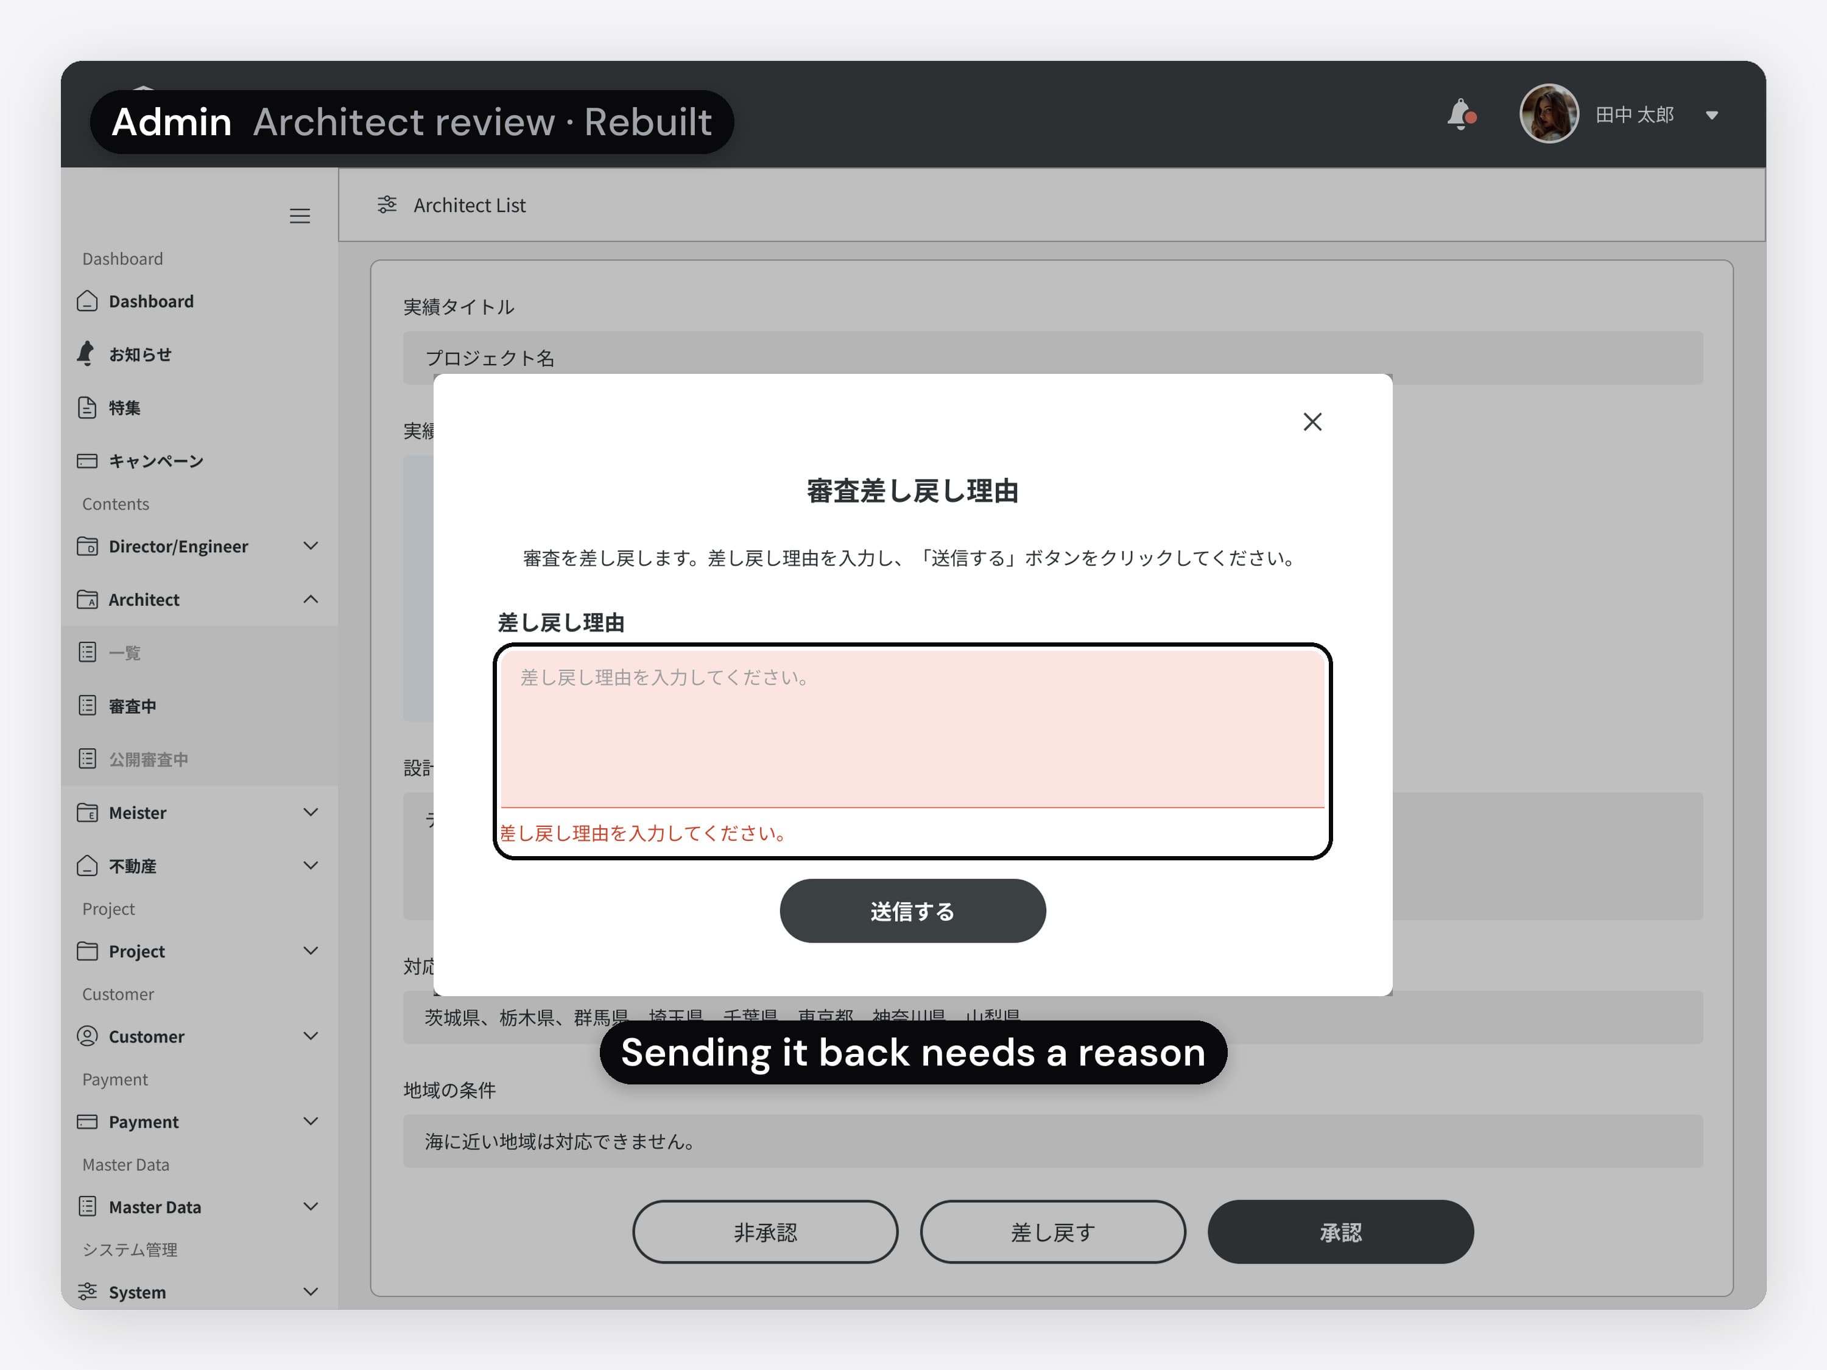Image resolution: width=1827 pixels, height=1370 pixels.
Task: Click the System sliders icon
Action: pyautogui.click(x=86, y=1291)
